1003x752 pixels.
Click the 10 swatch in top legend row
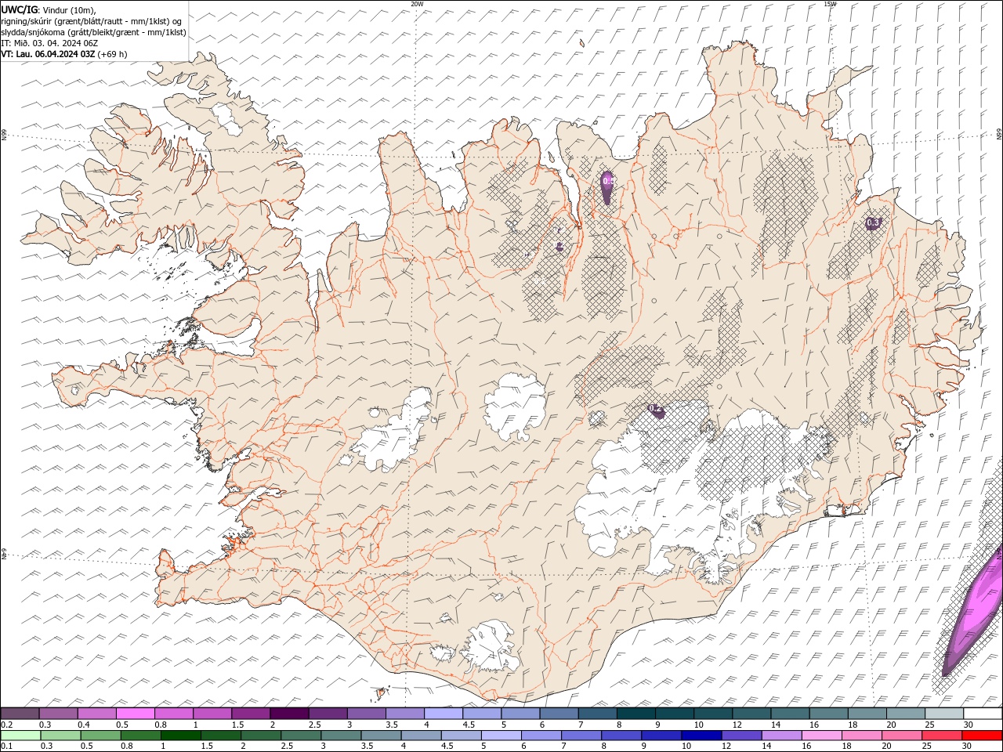pyautogui.click(x=712, y=714)
